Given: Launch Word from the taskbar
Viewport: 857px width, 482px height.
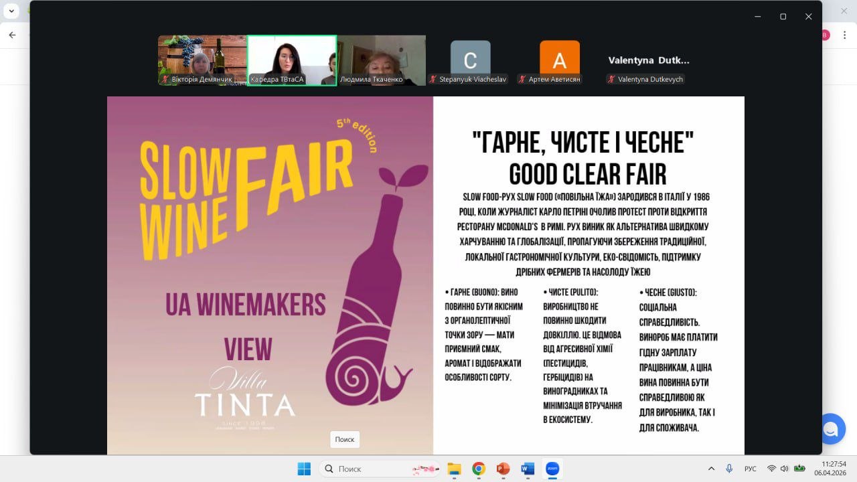Looking at the screenshot, I should click(x=528, y=469).
